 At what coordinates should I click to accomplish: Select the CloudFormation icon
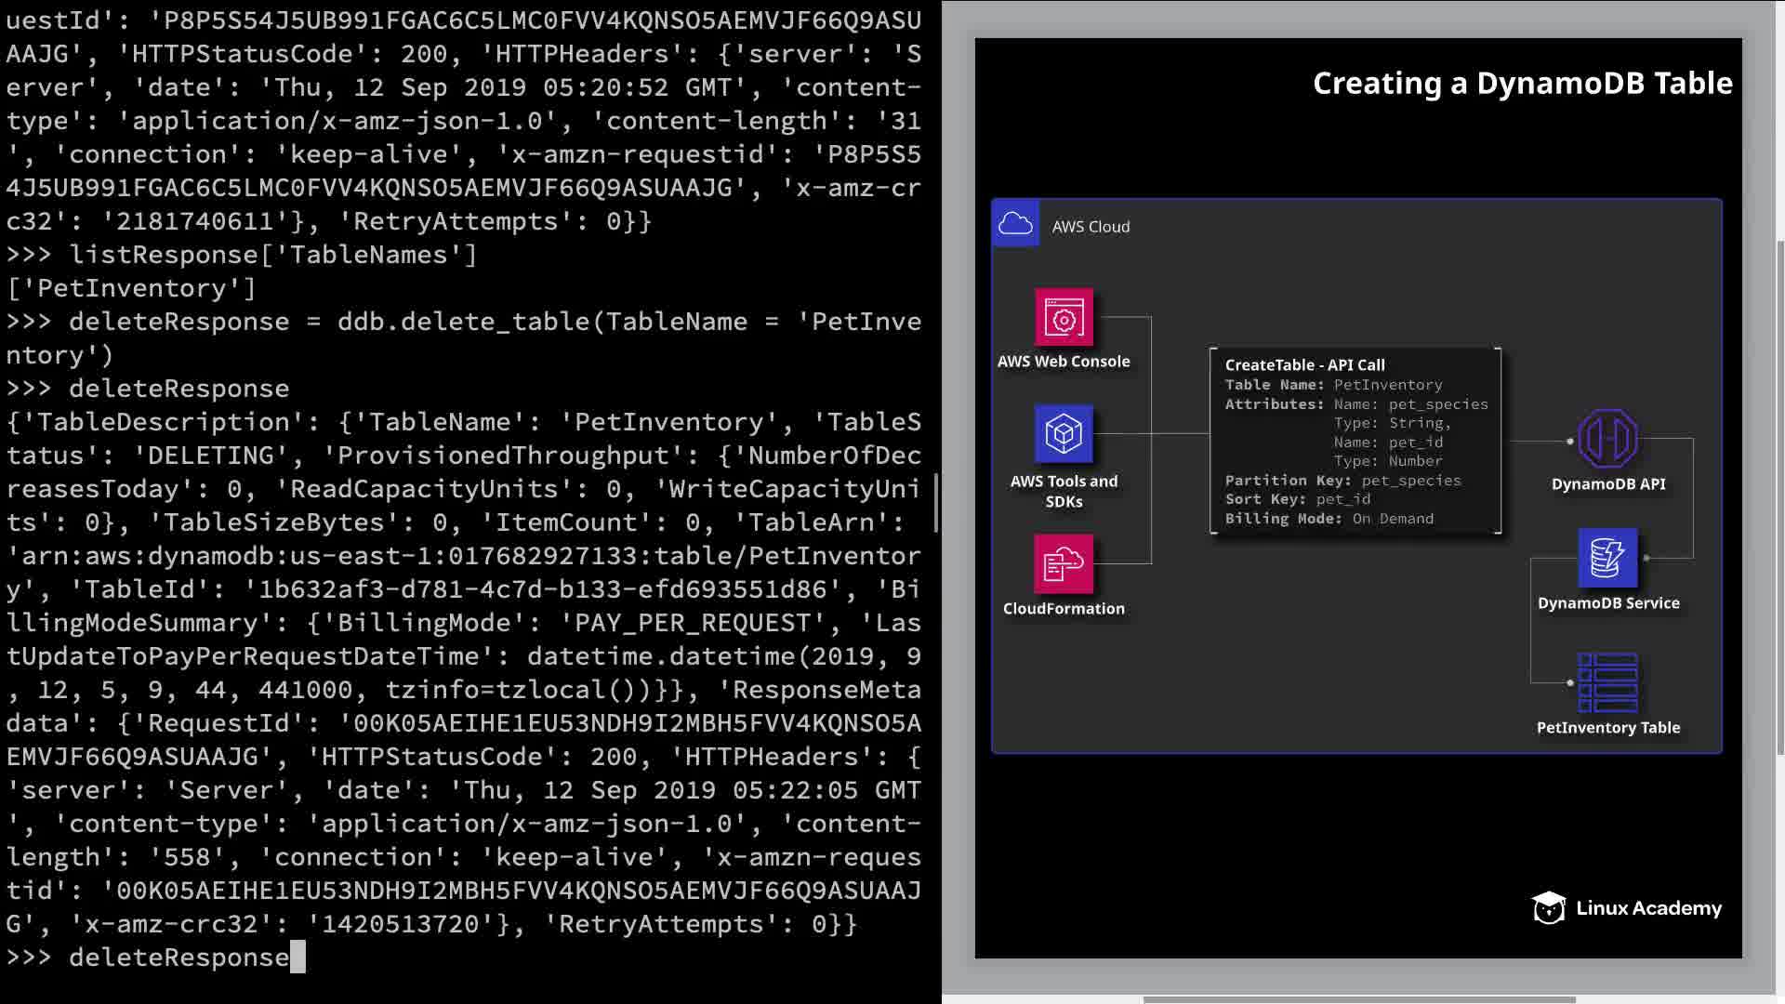point(1064,563)
